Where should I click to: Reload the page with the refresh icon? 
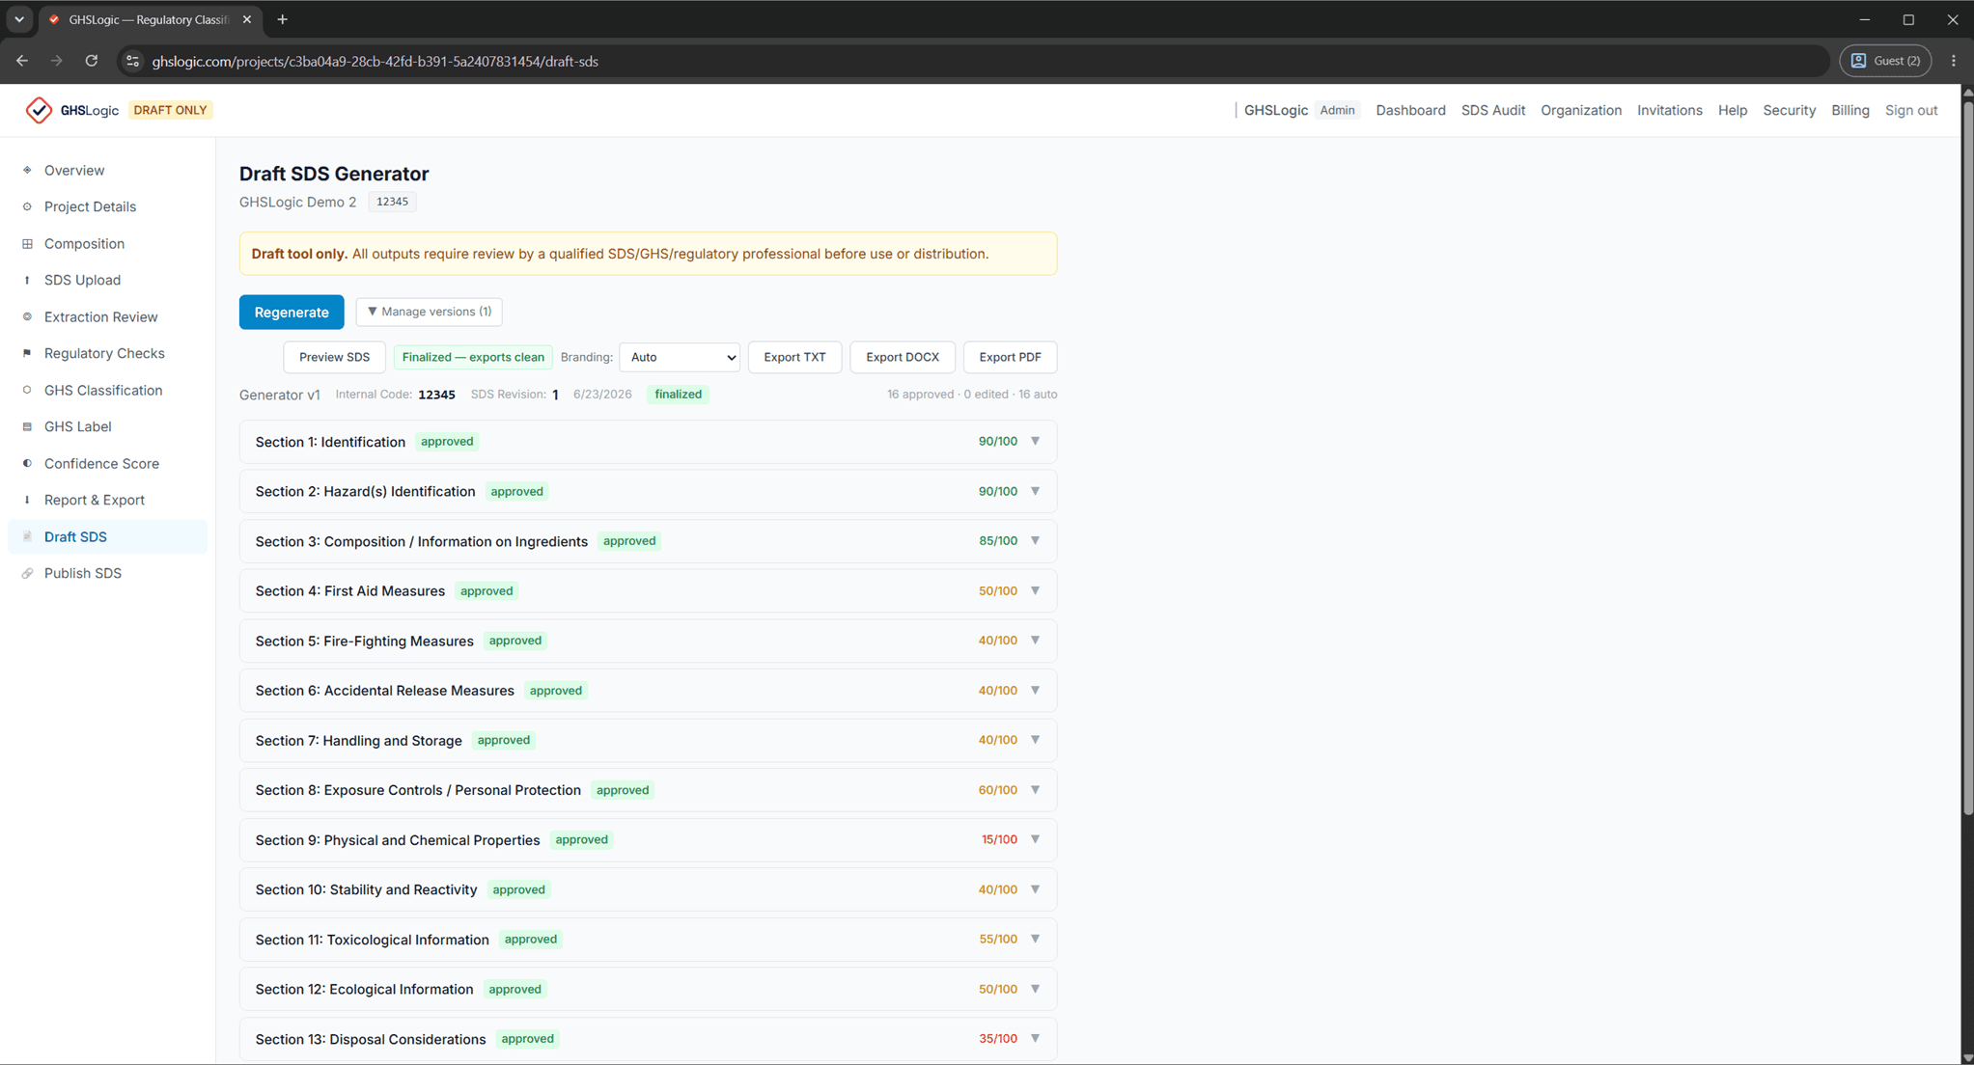coord(92,61)
